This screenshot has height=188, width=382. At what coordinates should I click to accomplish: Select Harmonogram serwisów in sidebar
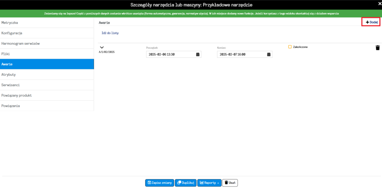pos(47,44)
